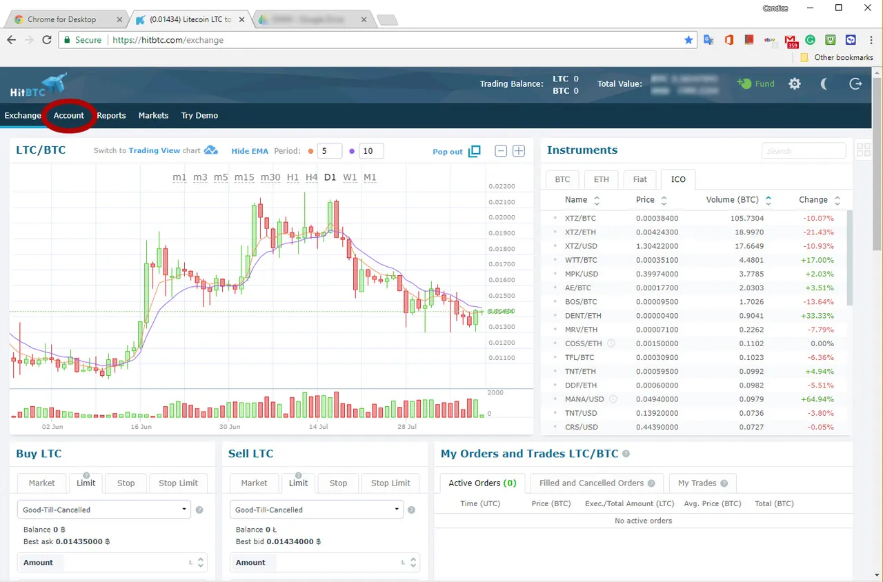Click the Google Translate extension icon
The height and width of the screenshot is (582, 883).
[708, 40]
